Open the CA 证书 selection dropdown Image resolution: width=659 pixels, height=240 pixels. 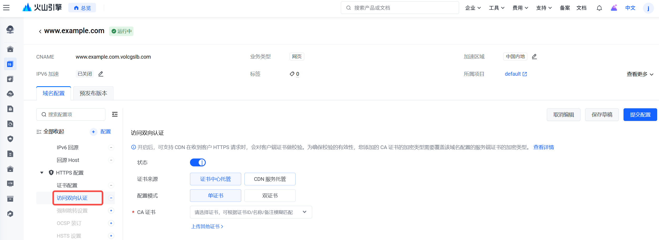coord(251,212)
